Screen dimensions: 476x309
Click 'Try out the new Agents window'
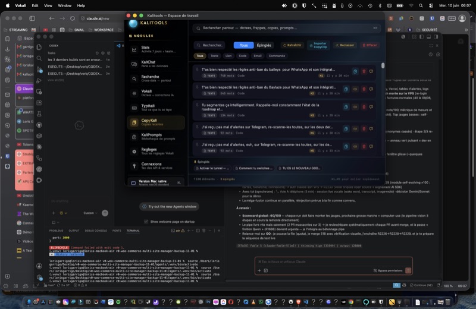(170, 207)
